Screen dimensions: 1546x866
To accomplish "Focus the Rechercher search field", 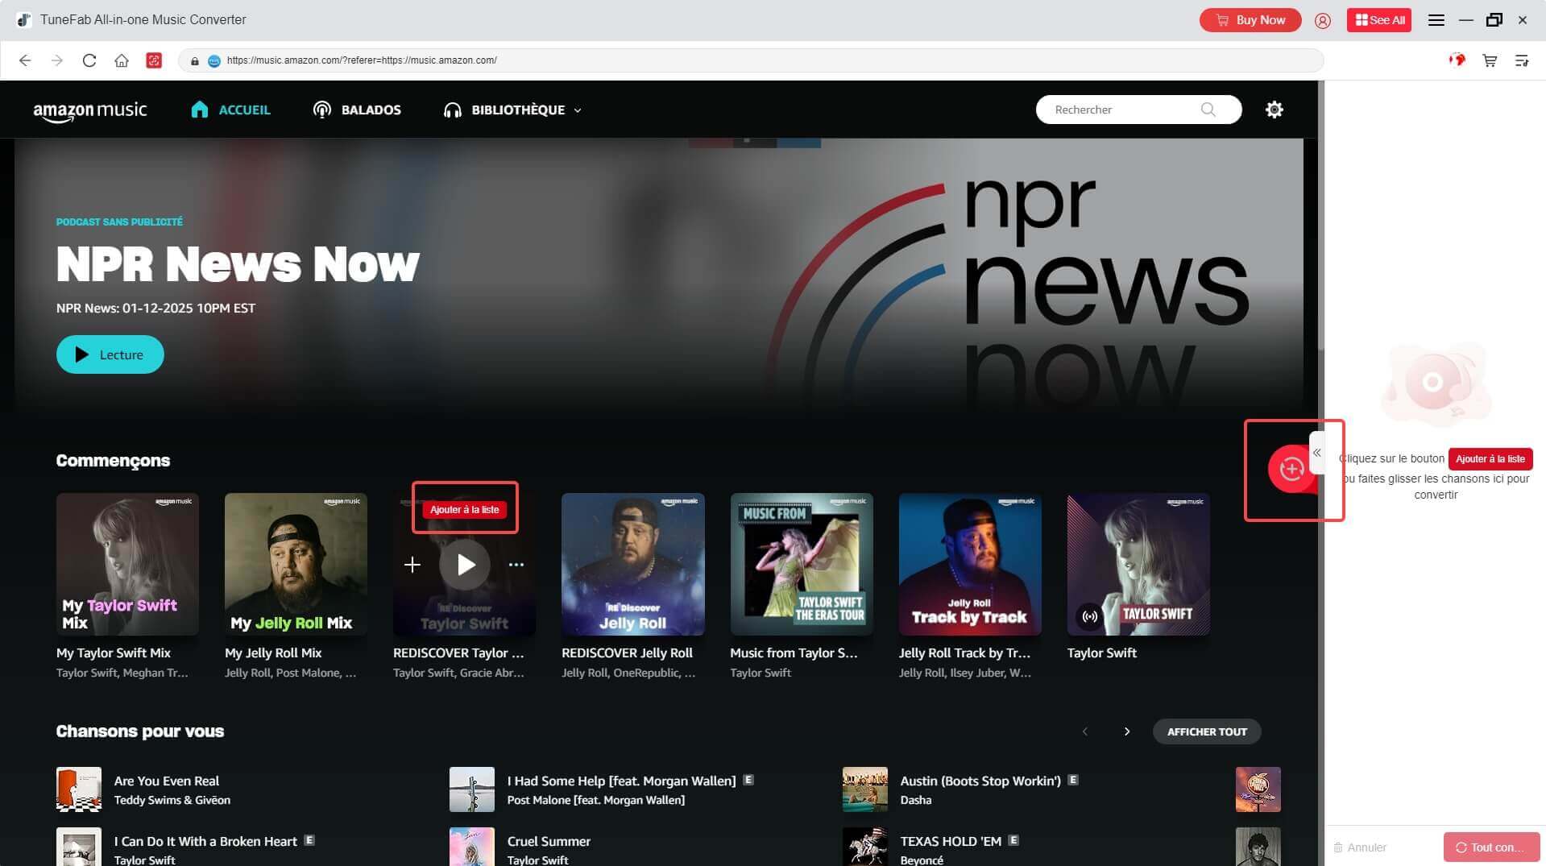I will tap(1138, 110).
